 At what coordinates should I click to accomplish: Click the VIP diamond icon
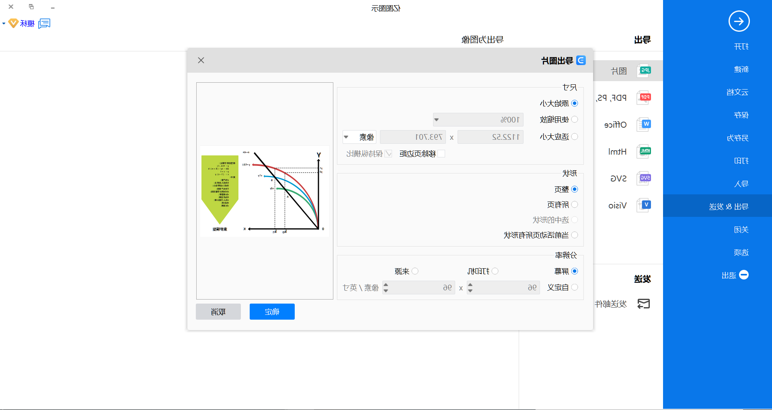[x=13, y=23]
